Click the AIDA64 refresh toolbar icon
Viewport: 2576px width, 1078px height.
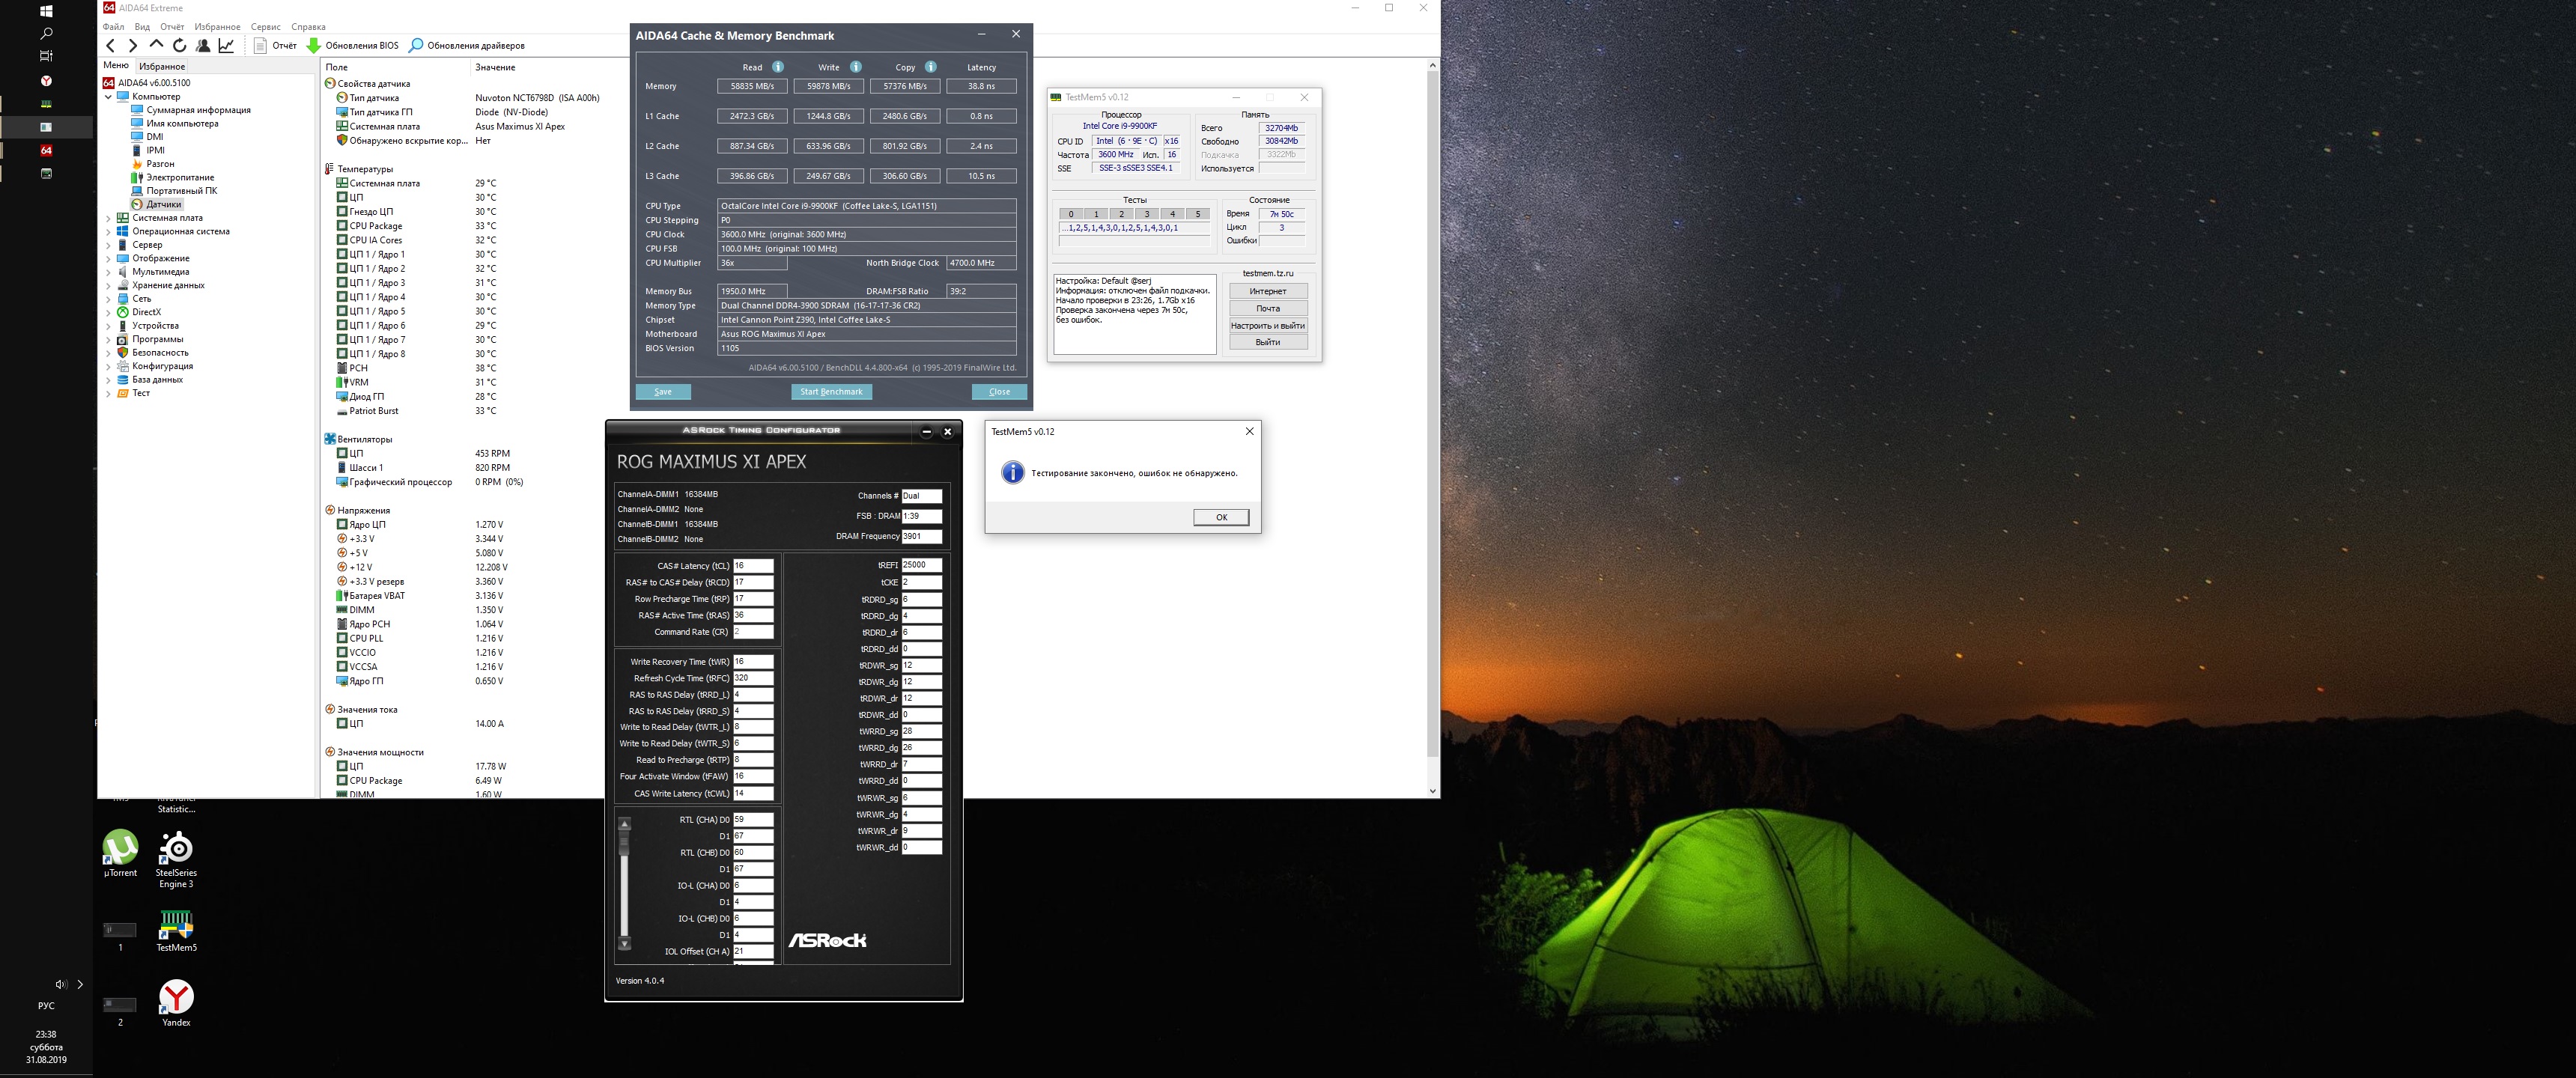pos(180,45)
